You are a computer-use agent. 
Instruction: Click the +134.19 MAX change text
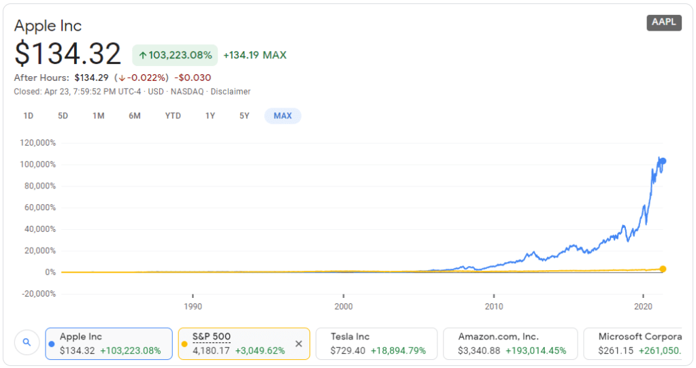[x=254, y=55]
